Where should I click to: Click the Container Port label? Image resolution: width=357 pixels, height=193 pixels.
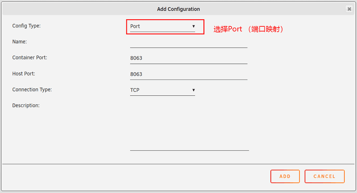(x=29, y=58)
